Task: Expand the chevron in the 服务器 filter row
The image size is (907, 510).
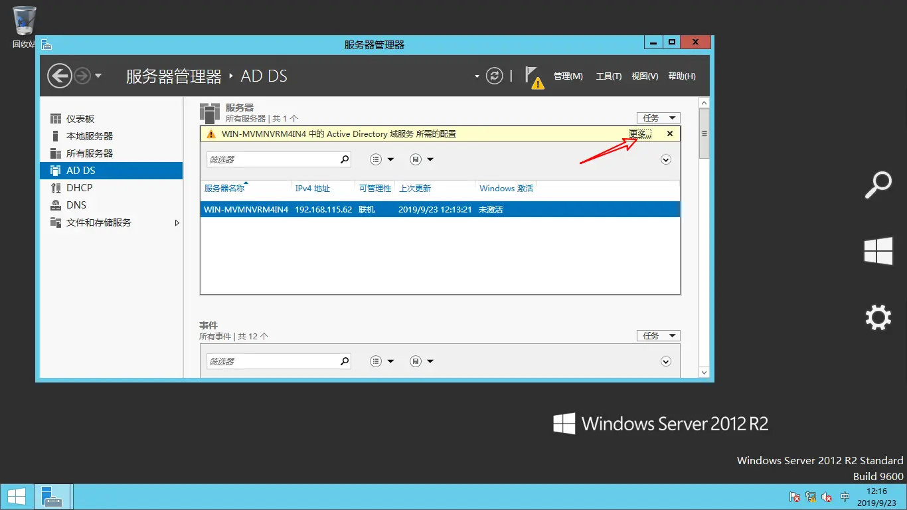Action: [x=666, y=159]
